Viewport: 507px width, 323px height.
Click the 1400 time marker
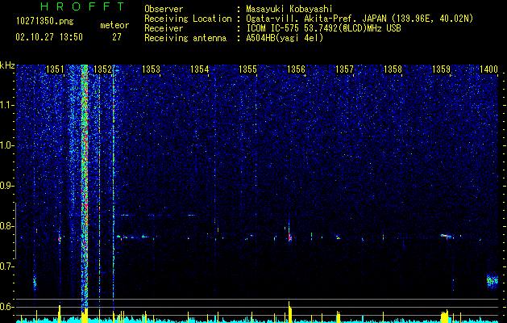click(488, 69)
